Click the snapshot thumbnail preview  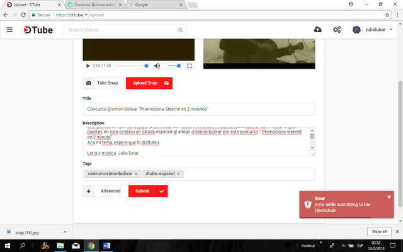[259, 54]
